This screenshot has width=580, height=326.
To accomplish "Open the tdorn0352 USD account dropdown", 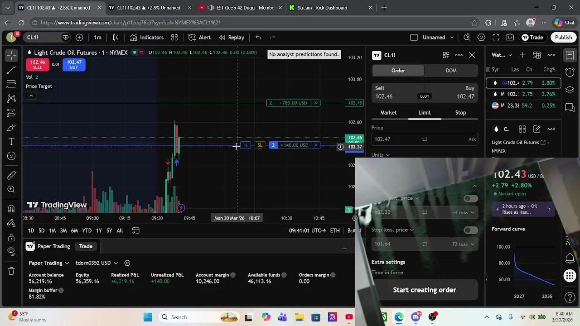I will (x=97, y=263).
